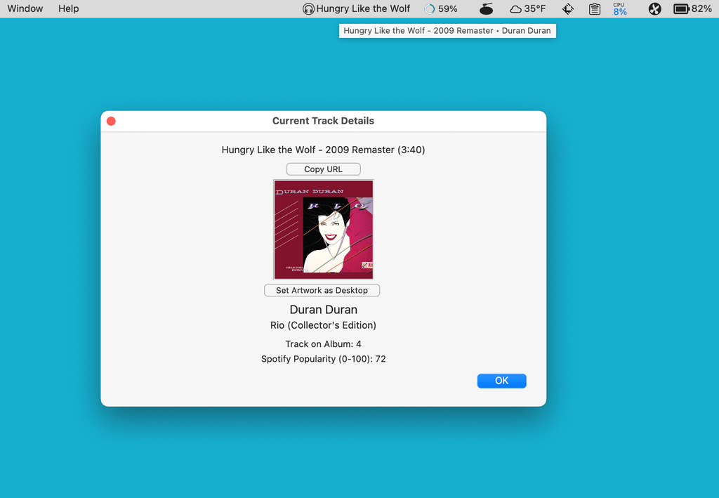Click the rotated chip menu bar icon
Screen dimensions: 719x498
[x=568, y=8]
